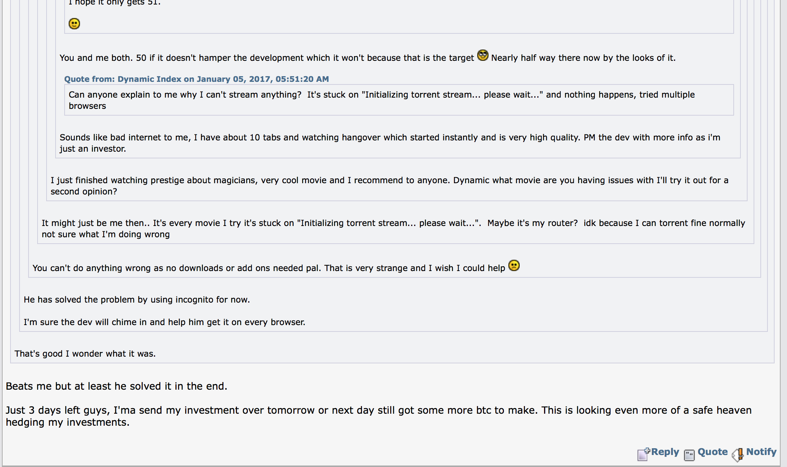Click the sad face emoticon

[514, 265]
